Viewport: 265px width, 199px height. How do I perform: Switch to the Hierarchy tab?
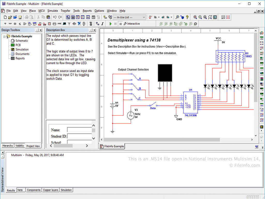click(x=8, y=146)
